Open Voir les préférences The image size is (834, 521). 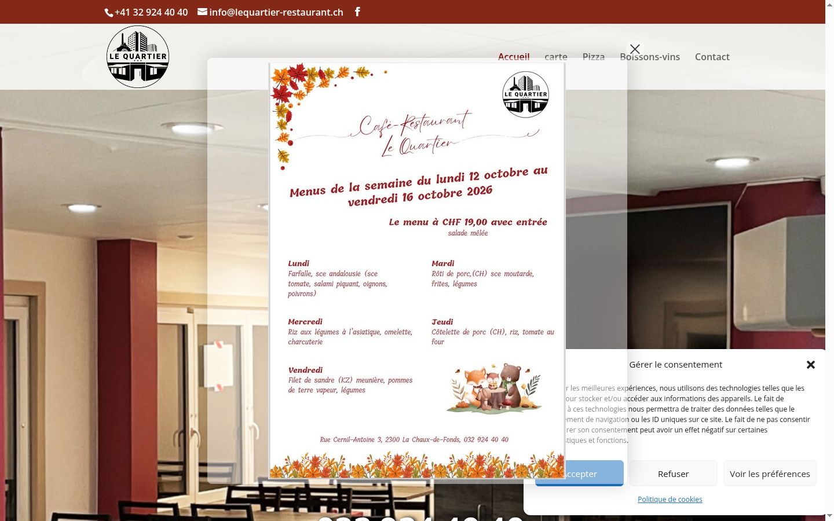tap(770, 474)
